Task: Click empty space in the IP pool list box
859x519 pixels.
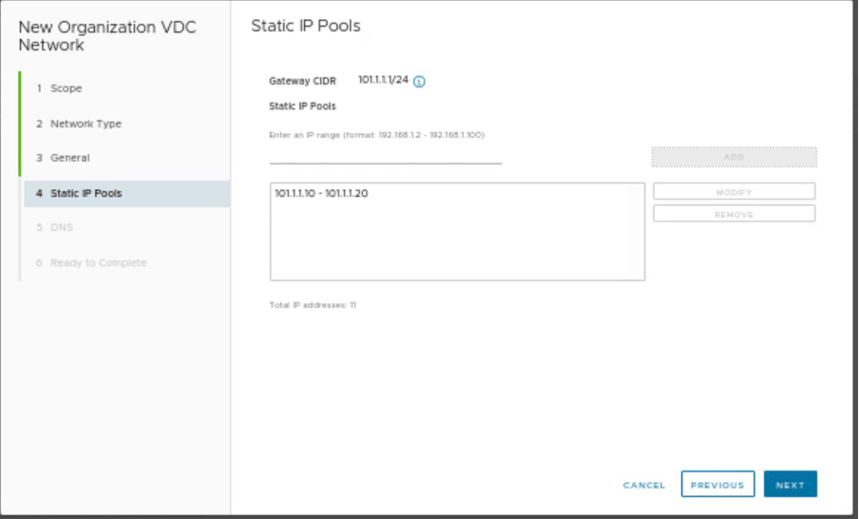Action: [x=456, y=247]
